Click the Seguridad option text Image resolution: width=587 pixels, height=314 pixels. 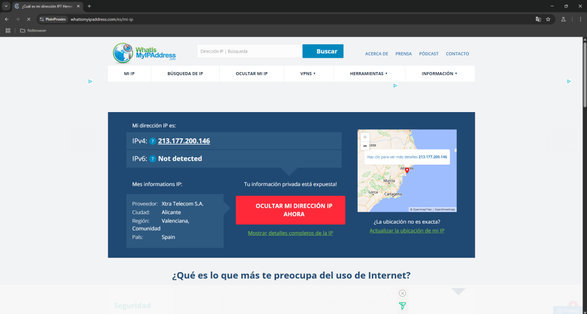point(132,306)
